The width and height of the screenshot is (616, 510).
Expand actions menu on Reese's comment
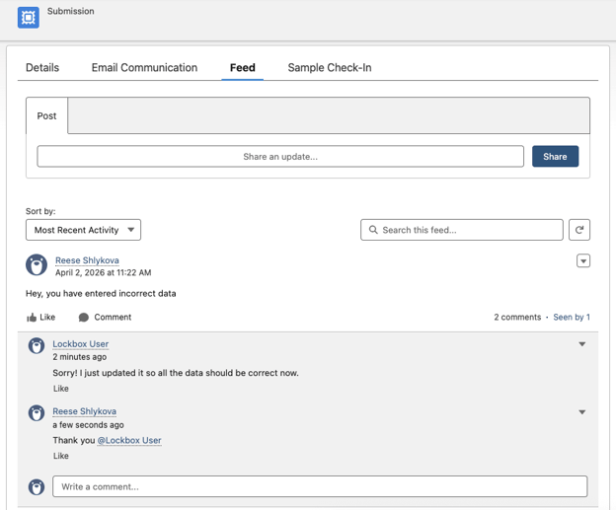pyautogui.click(x=582, y=412)
